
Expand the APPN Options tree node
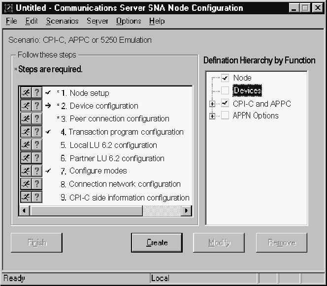tap(212, 116)
